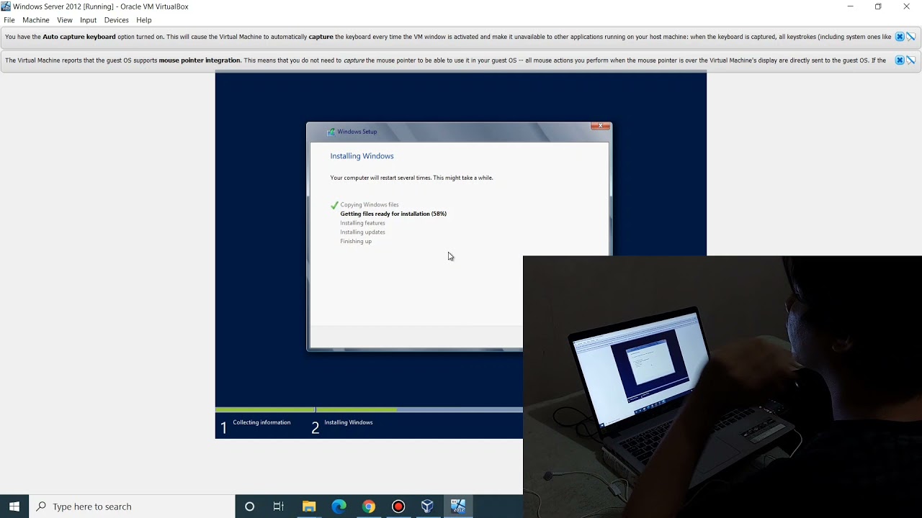The height and width of the screenshot is (518, 922).
Task: Open the screen recorder taskbar icon
Action: pos(398,506)
